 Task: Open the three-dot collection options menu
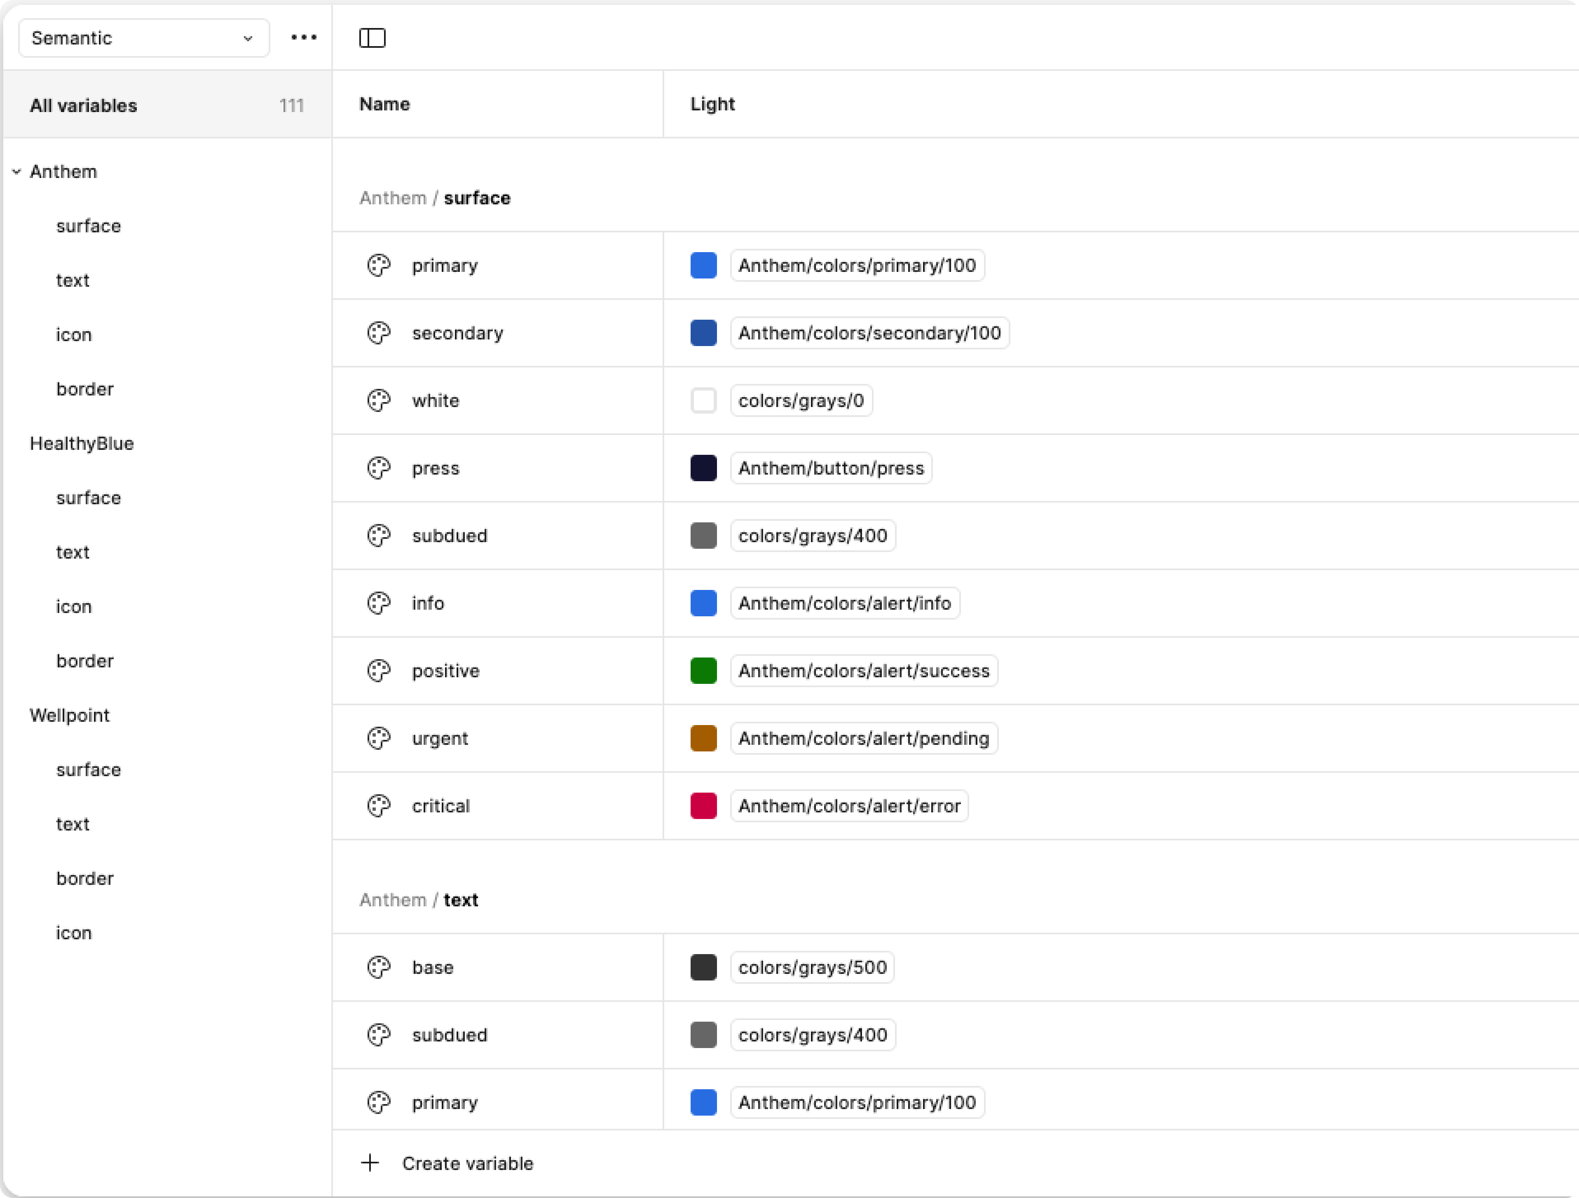coord(303,38)
